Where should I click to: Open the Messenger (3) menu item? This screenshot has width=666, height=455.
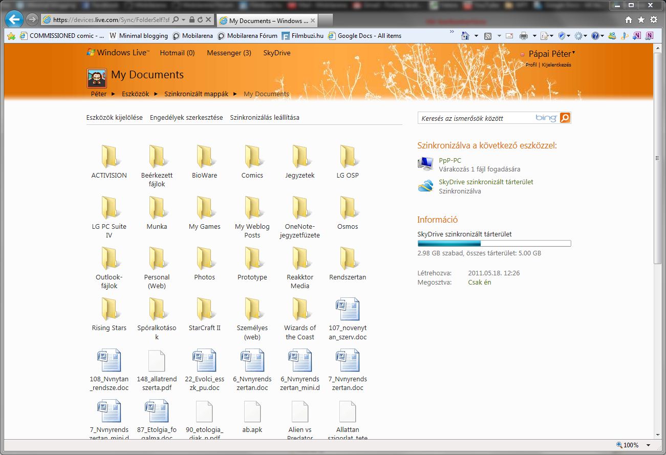click(229, 53)
